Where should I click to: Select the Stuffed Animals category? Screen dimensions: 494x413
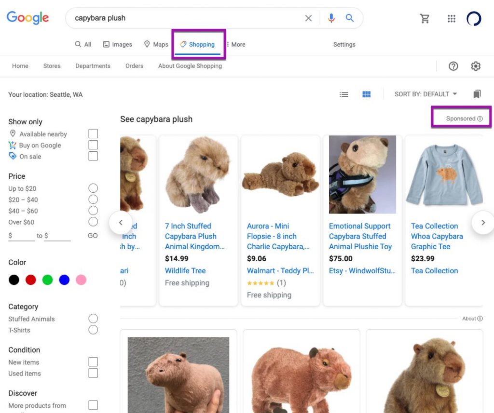point(93,319)
